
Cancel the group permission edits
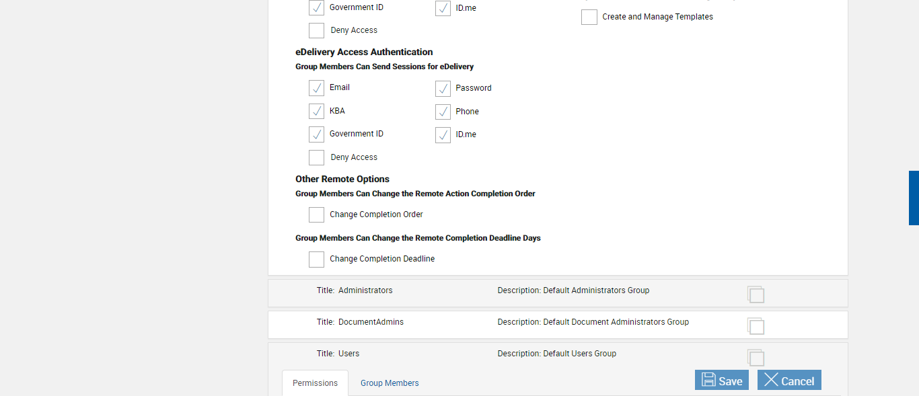click(x=789, y=381)
